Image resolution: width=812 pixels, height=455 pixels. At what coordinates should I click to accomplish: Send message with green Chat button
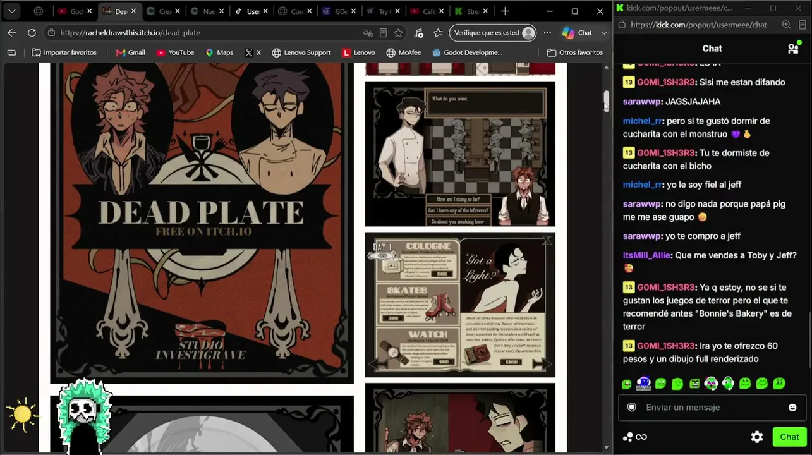coord(789,437)
